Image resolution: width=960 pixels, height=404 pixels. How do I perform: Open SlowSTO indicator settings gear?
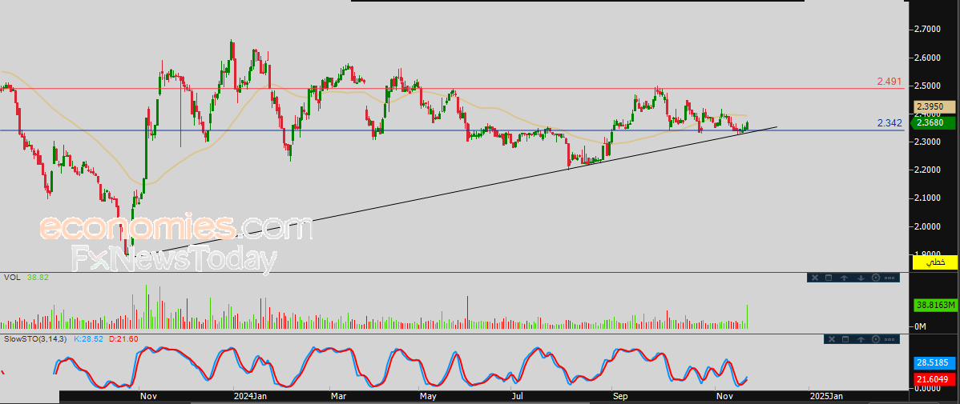pyautogui.click(x=876, y=339)
